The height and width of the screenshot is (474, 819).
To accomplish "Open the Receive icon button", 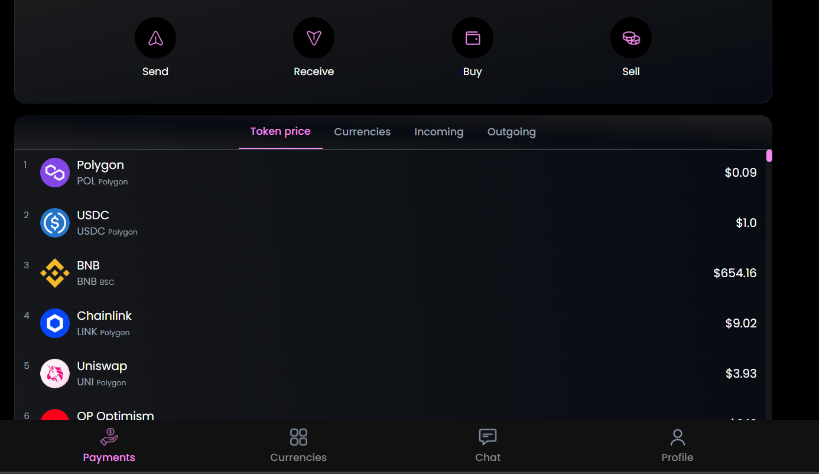I will pos(314,38).
